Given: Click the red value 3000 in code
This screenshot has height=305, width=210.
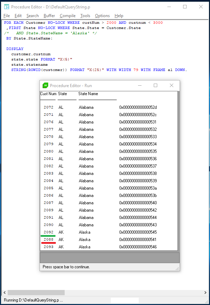Looking at the screenshot, I should tap(158, 23).
